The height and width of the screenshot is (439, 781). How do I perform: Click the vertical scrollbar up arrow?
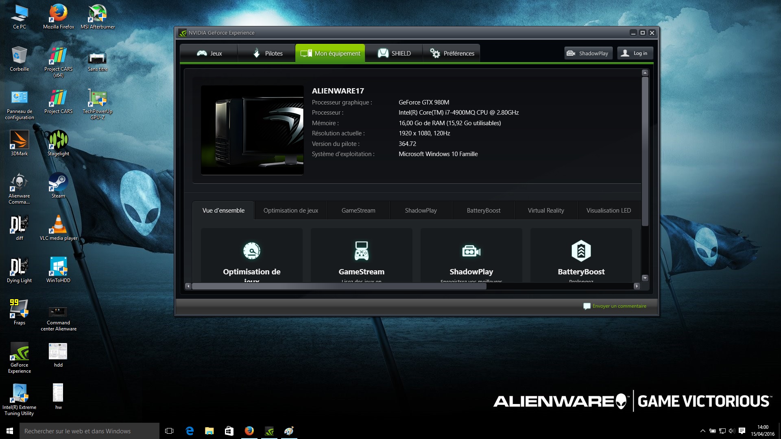point(645,73)
